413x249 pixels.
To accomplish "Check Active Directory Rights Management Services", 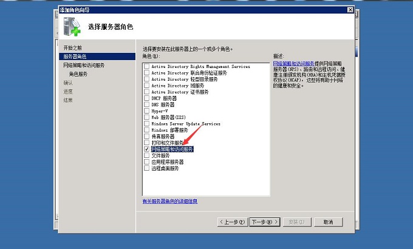I will click(146, 66).
